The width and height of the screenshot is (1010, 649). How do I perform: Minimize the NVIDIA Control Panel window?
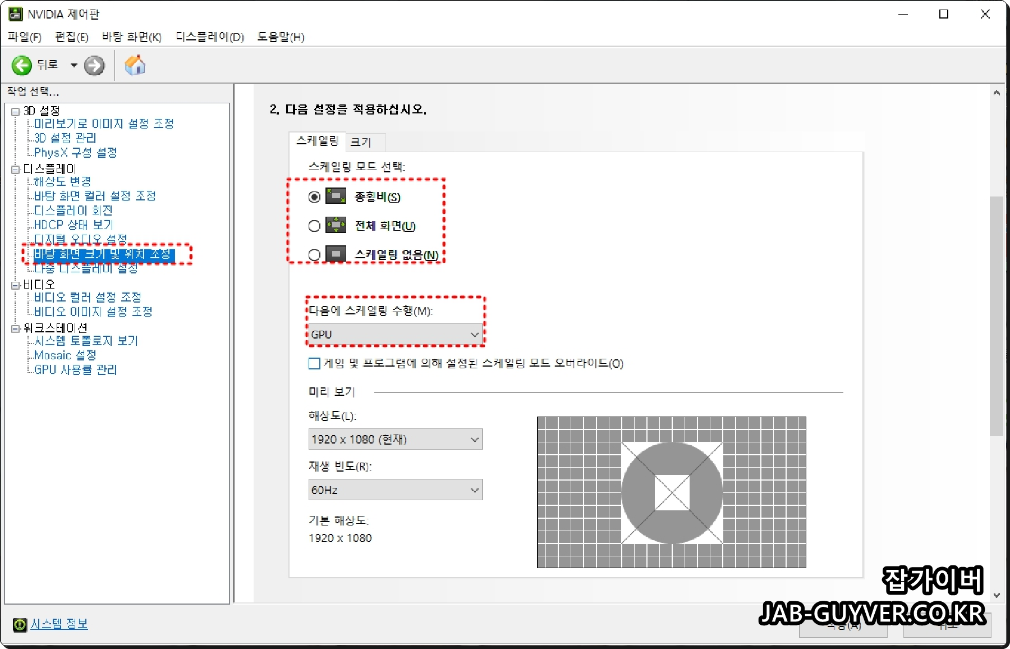click(x=903, y=14)
